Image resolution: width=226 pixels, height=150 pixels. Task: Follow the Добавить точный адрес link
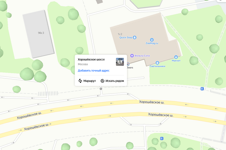(94, 71)
